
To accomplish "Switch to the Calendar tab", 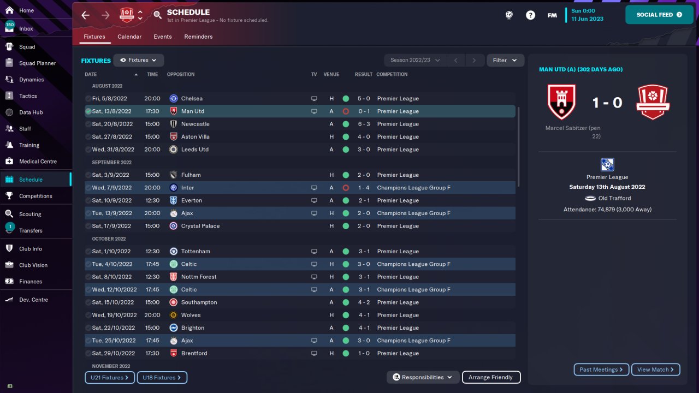I will (129, 37).
